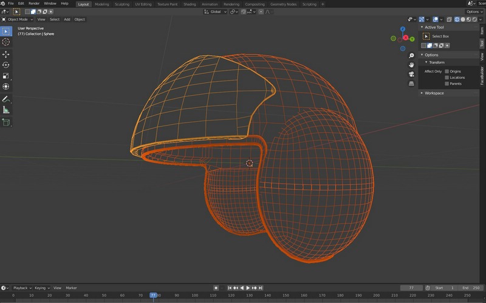Toggle camera view with camera icon
The image size is (486, 303).
point(411,74)
